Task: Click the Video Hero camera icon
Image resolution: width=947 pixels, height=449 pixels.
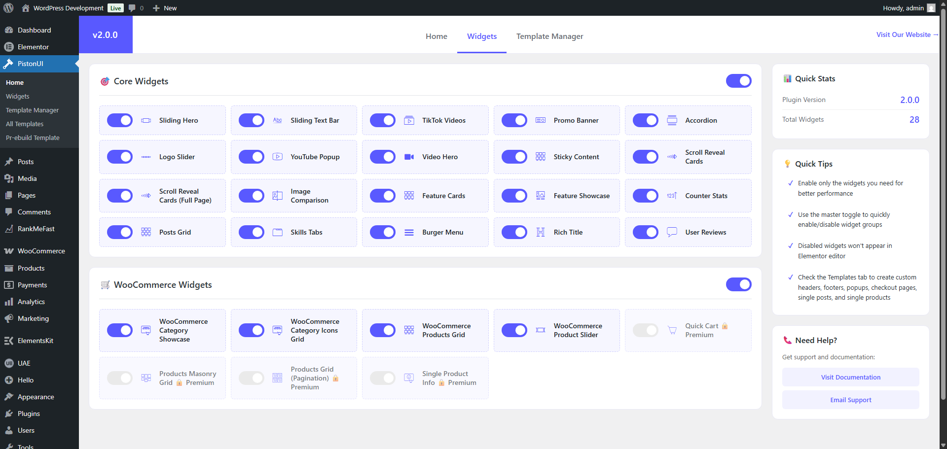Action: [409, 157]
